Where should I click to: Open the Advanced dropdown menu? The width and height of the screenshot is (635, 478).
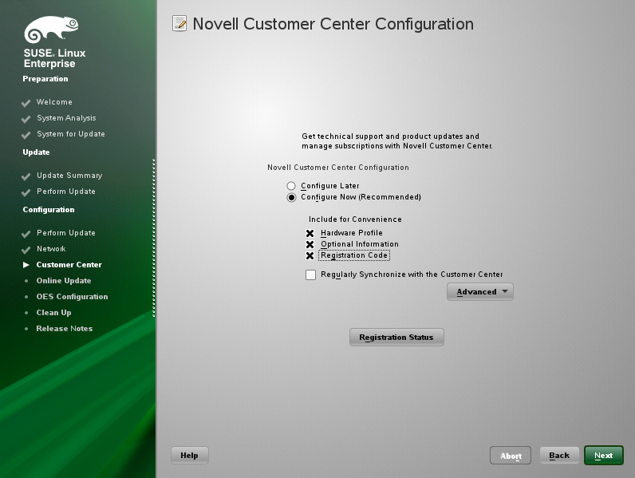point(480,291)
